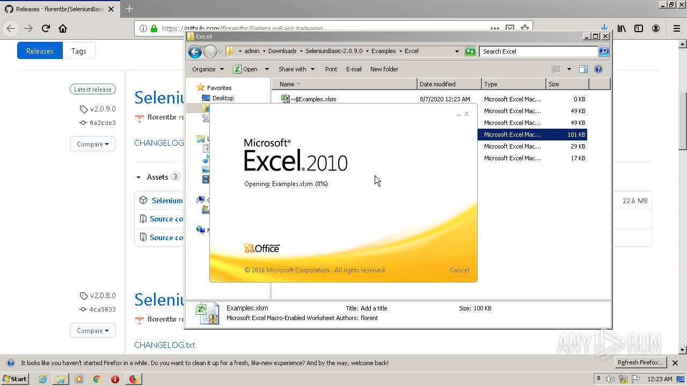Open the Firefox Library menu
The height and width of the screenshot is (386, 687).
(622, 28)
